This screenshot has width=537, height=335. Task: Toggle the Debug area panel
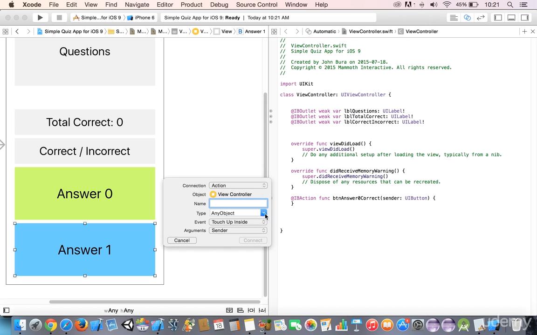[511, 17]
